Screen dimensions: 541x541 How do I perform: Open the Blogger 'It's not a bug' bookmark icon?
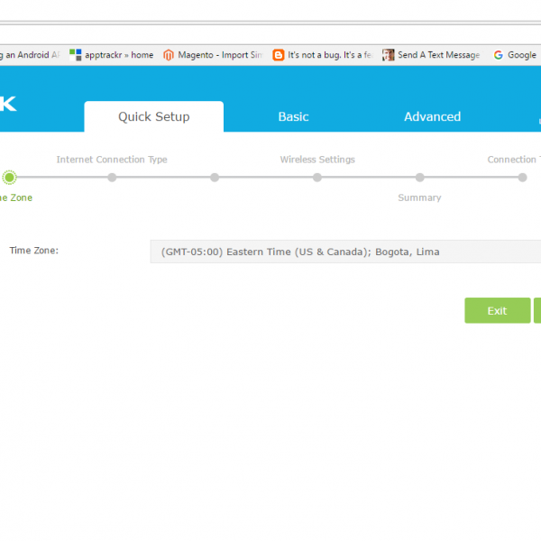coord(279,55)
